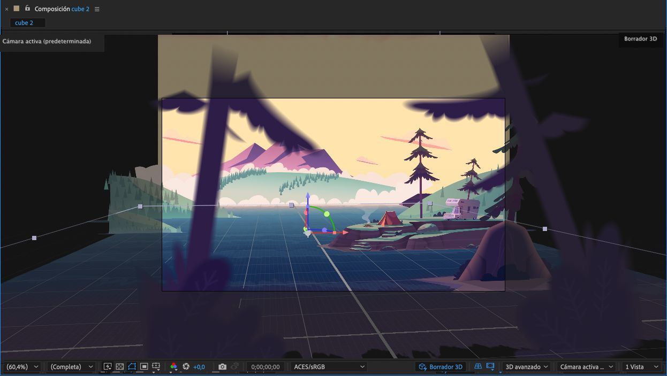The image size is (667, 376).
Task: Take a snapshot with the camera icon
Action: [222, 366]
